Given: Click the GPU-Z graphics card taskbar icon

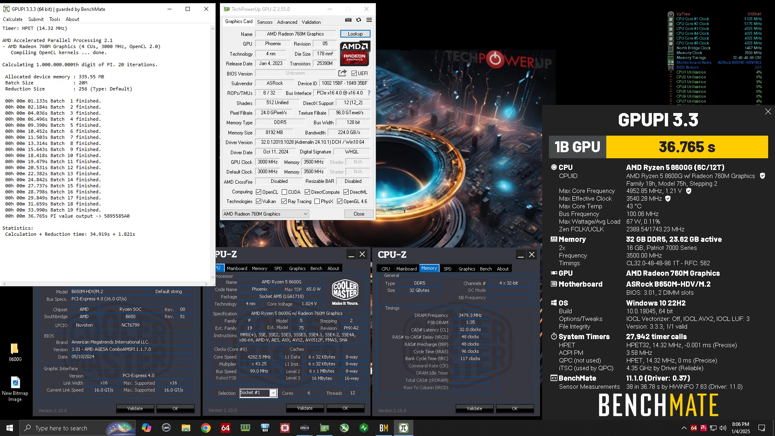Looking at the screenshot, I should tap(325, 428).
